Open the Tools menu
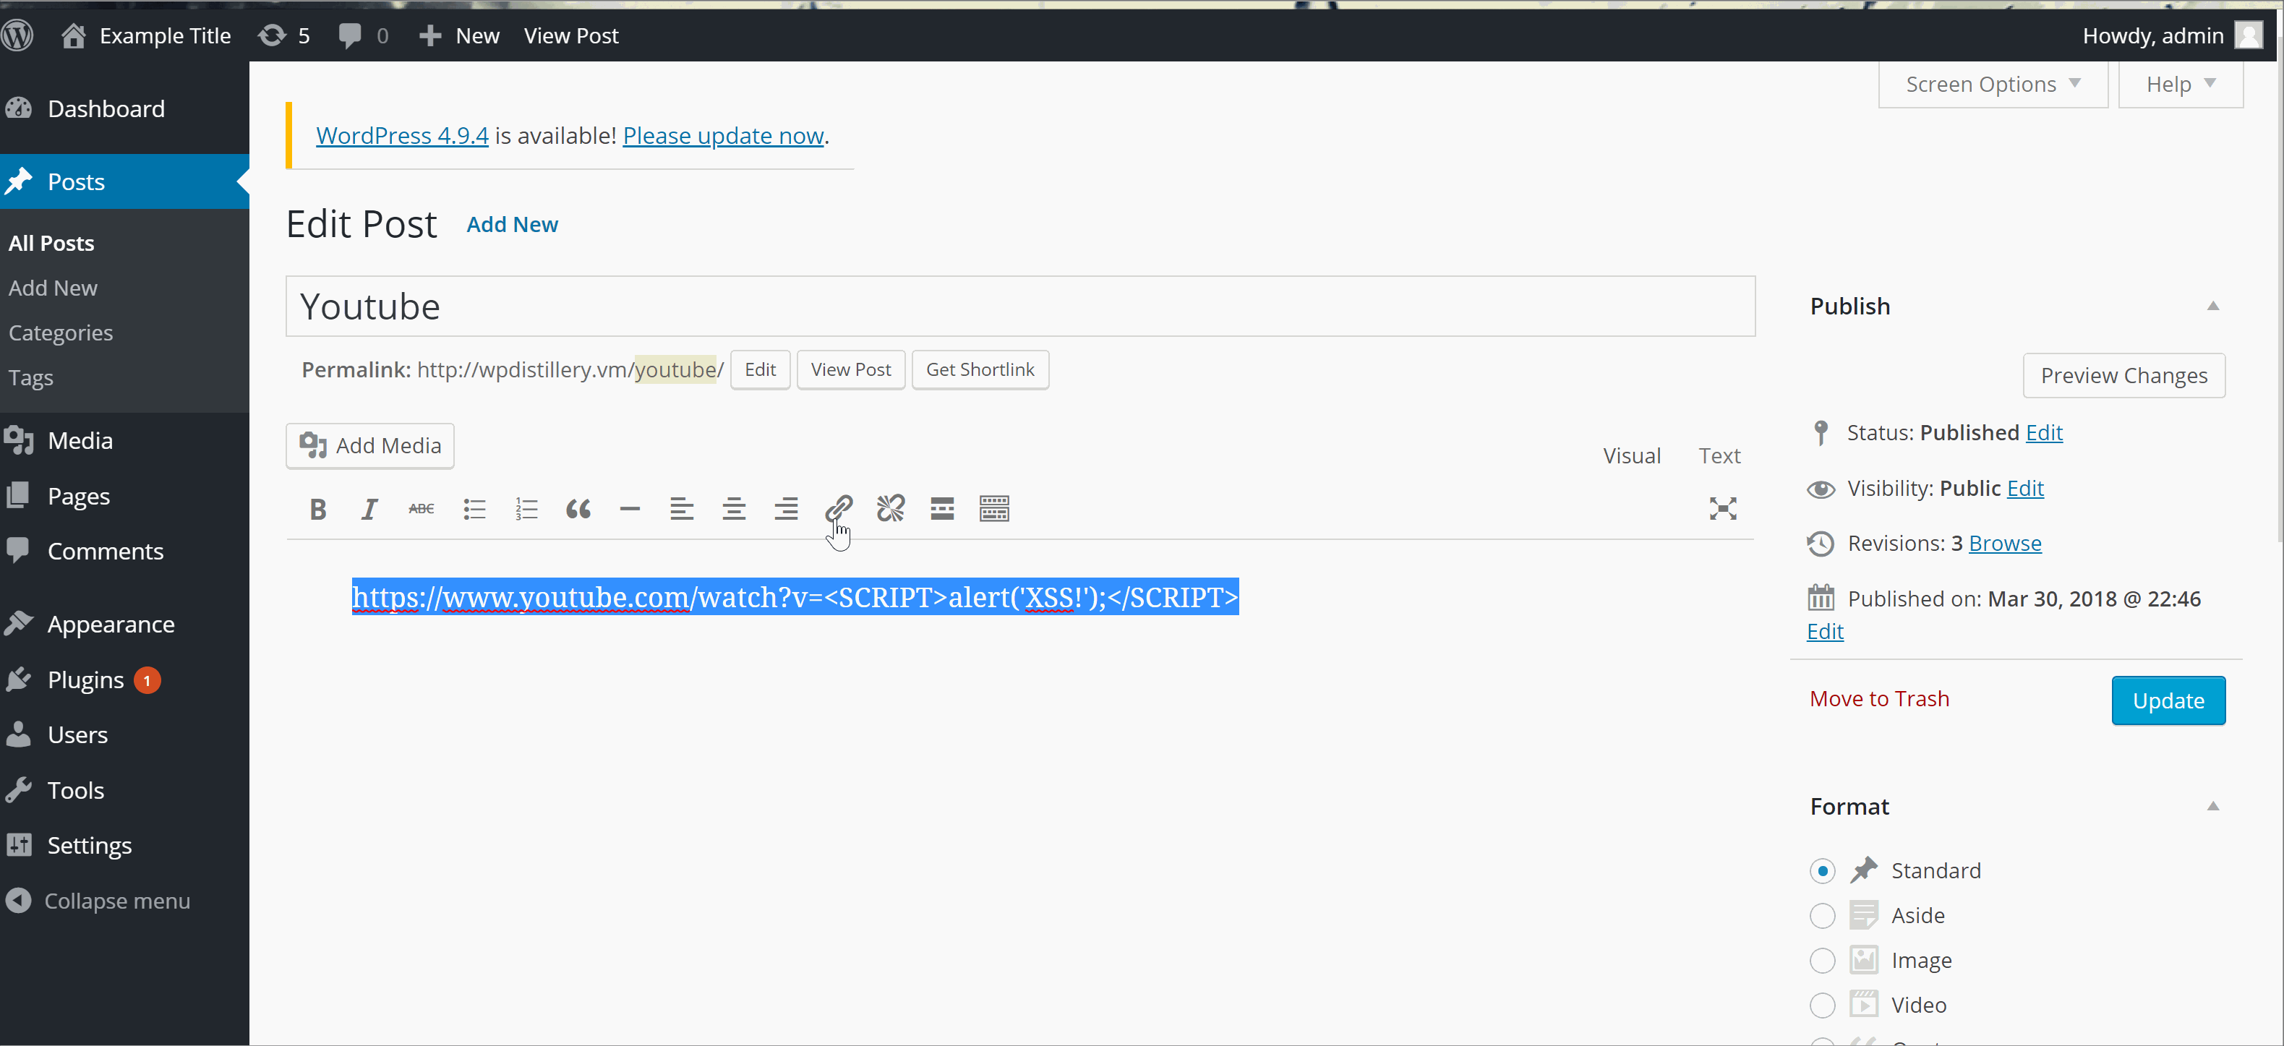The height and width of the screenshot is (1046, 2284). click(x=124, y=791)
